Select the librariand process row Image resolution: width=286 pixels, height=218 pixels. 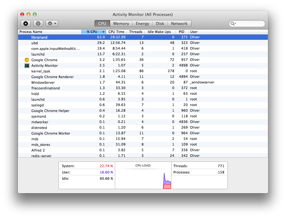[x=143, y=37]
